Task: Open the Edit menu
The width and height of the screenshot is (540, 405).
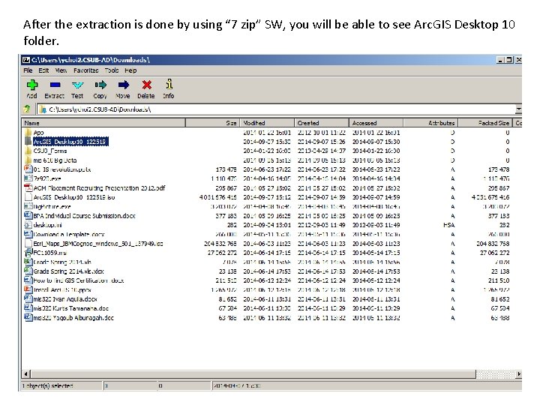Action: pos(43,70)
